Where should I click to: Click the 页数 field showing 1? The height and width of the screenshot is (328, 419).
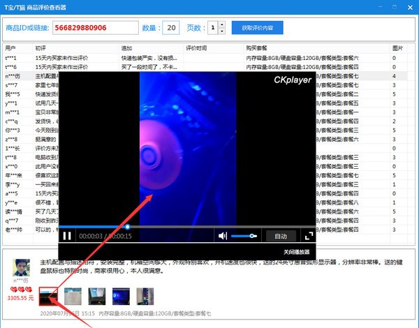[213, 28]
